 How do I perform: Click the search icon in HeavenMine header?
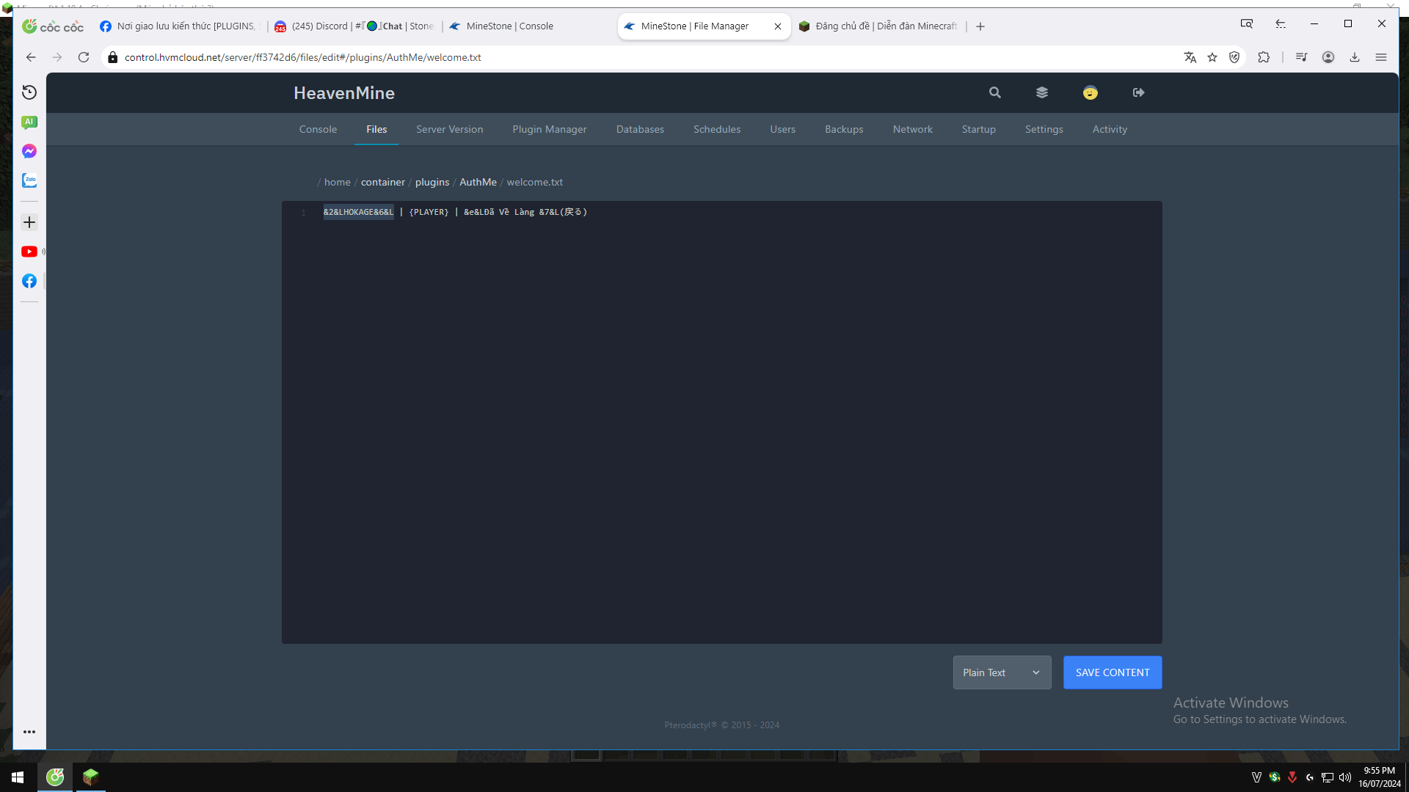[x=994, y=92]
